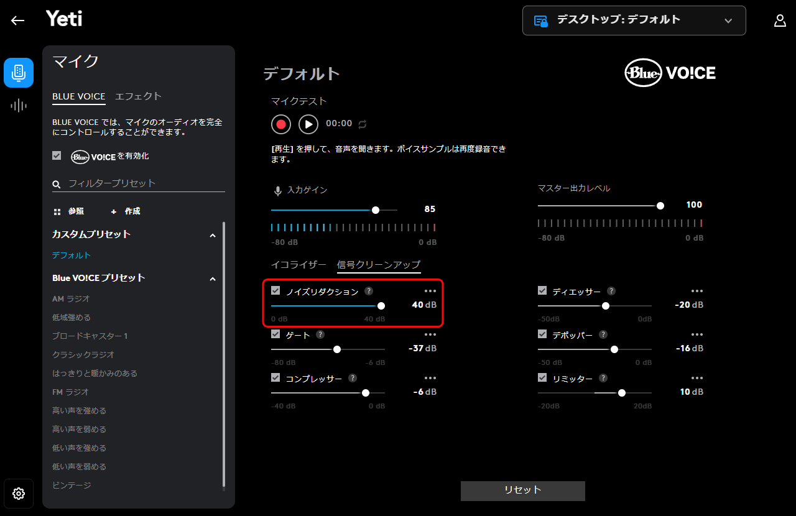Collapse the Blue VO!CE プリセット section
Image resolution: width=796 pixels, height=516 pixels.
point(213,279)
